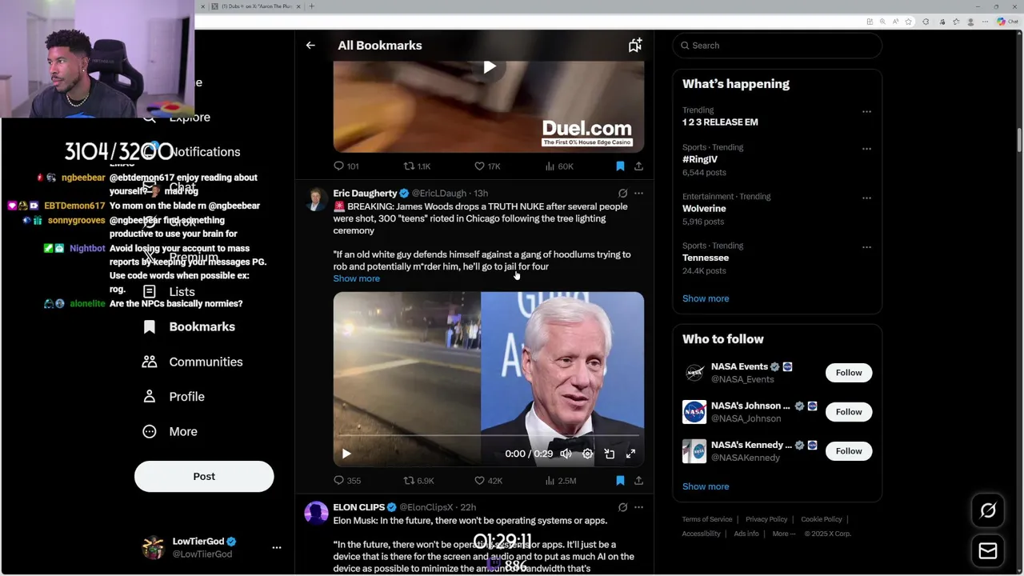This screenshot has height=576, width=1024.
Task: Open more options on Eric Daugherty post
Action: coord(638,193)
